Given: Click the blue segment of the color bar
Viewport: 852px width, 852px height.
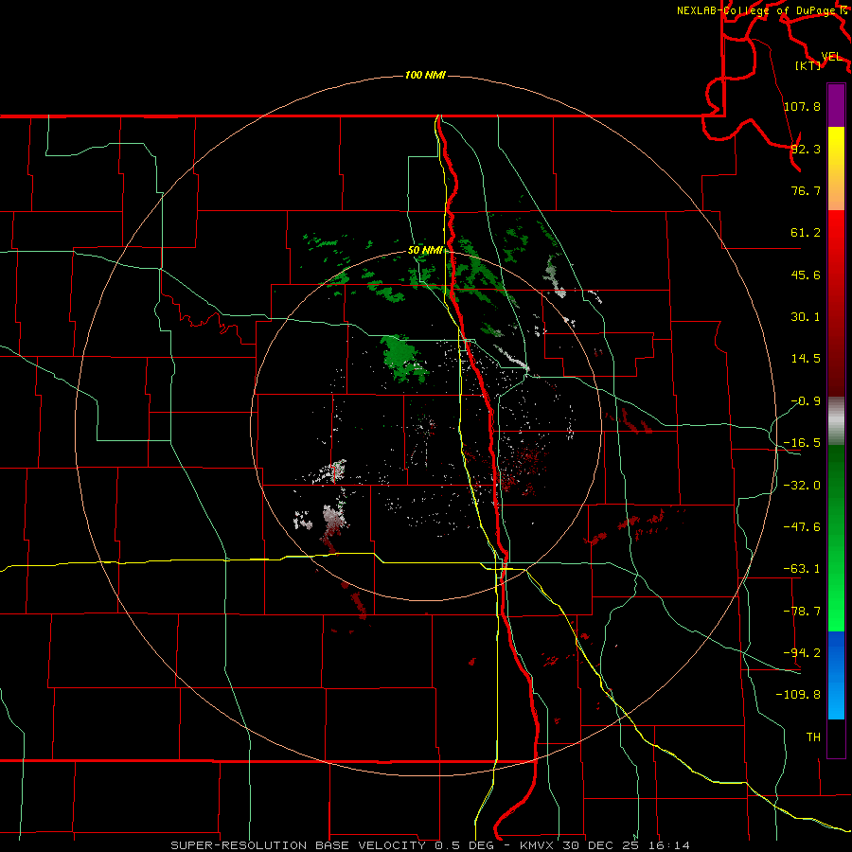Looking at the screenshot, I should (836, 675).
